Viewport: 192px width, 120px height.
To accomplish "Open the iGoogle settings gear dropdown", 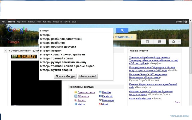I will tap(175, 42).
